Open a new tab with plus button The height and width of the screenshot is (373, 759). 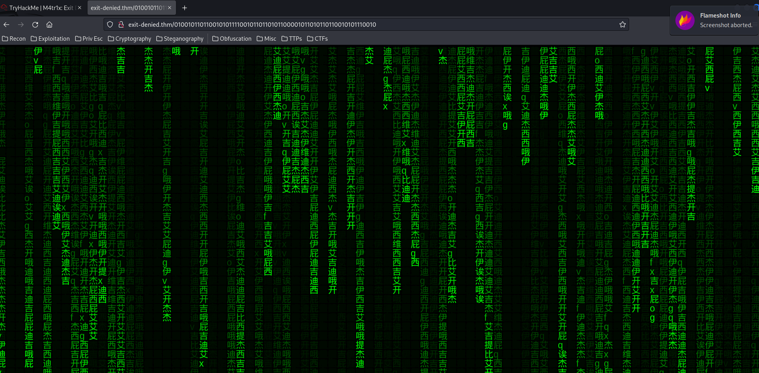pos(184,8)
